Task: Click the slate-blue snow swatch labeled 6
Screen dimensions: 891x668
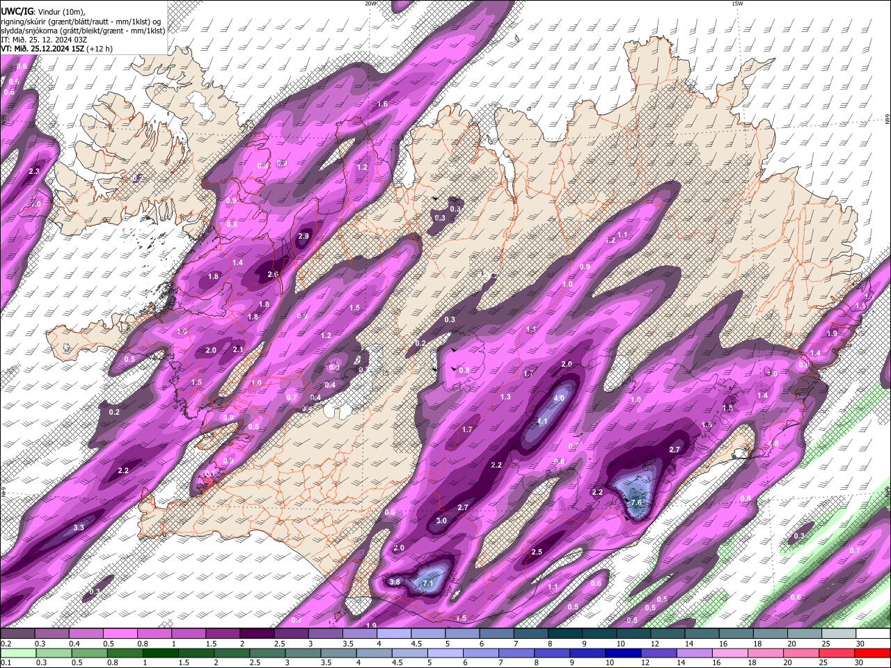Action: tap(496, 633)
